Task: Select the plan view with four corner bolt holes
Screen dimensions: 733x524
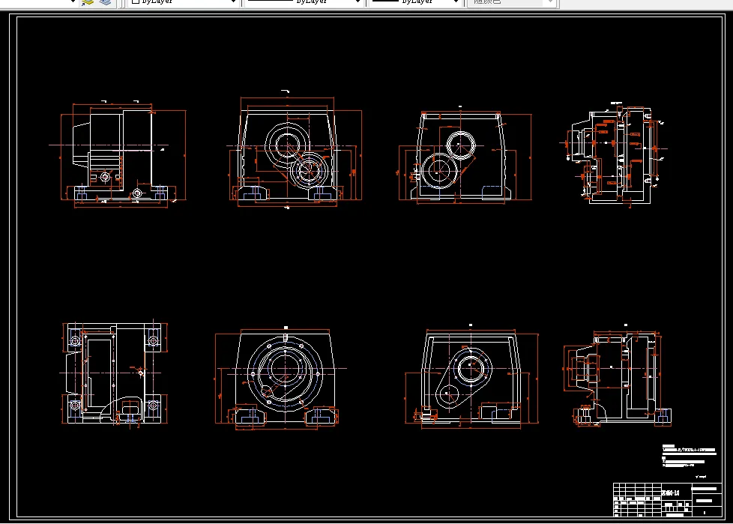Action: point(114,373)
